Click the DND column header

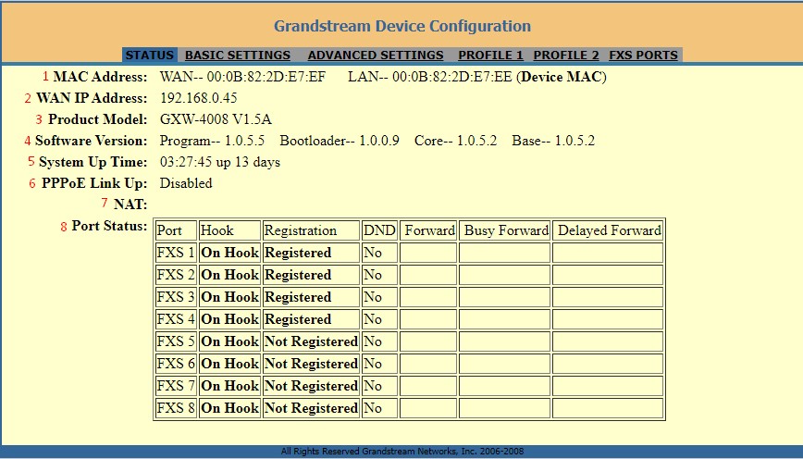pyautogui.click(x=379, y=230)
